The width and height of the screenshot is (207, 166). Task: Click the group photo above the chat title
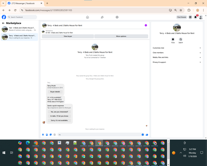coord(95,47)
